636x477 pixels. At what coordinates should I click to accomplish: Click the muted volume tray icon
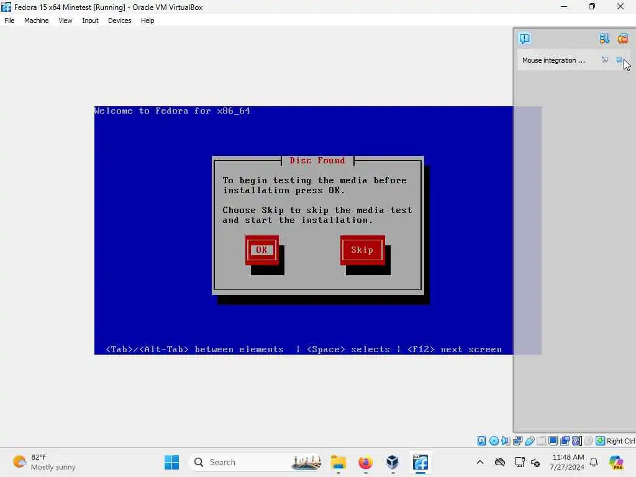[535, 462]
